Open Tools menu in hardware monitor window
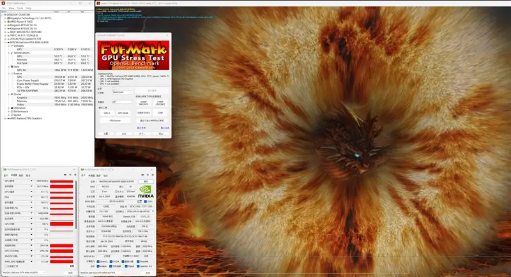This screenshot has width=511, height=277. coord(20,8)
